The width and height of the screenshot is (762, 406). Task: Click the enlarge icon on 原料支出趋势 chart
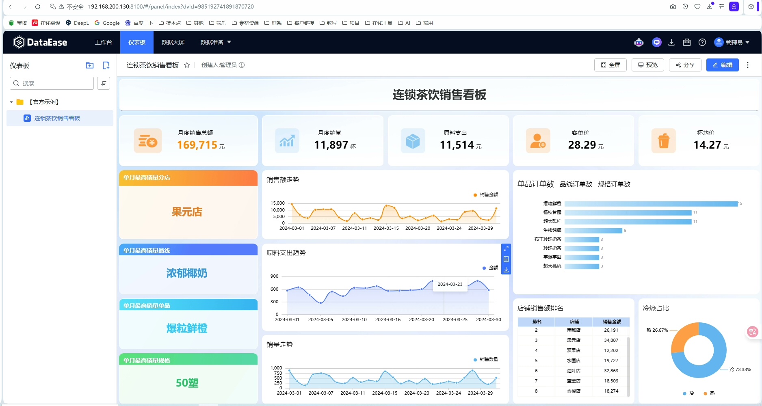point(506,248)
